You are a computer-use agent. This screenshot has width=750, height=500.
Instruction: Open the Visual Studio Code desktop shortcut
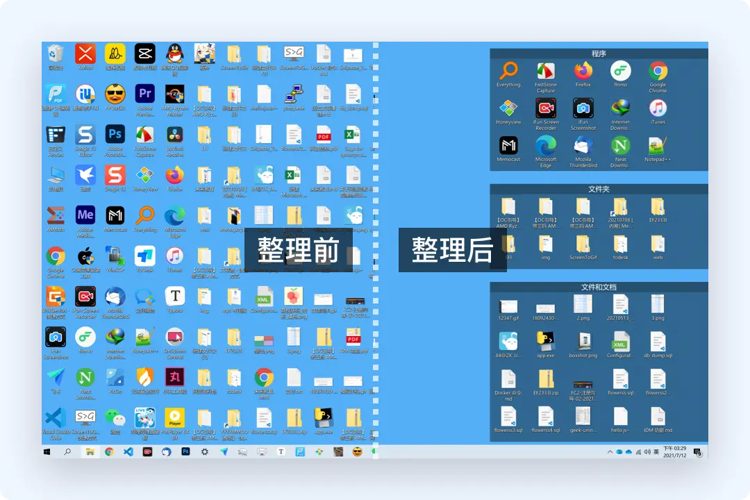(56, 417)
